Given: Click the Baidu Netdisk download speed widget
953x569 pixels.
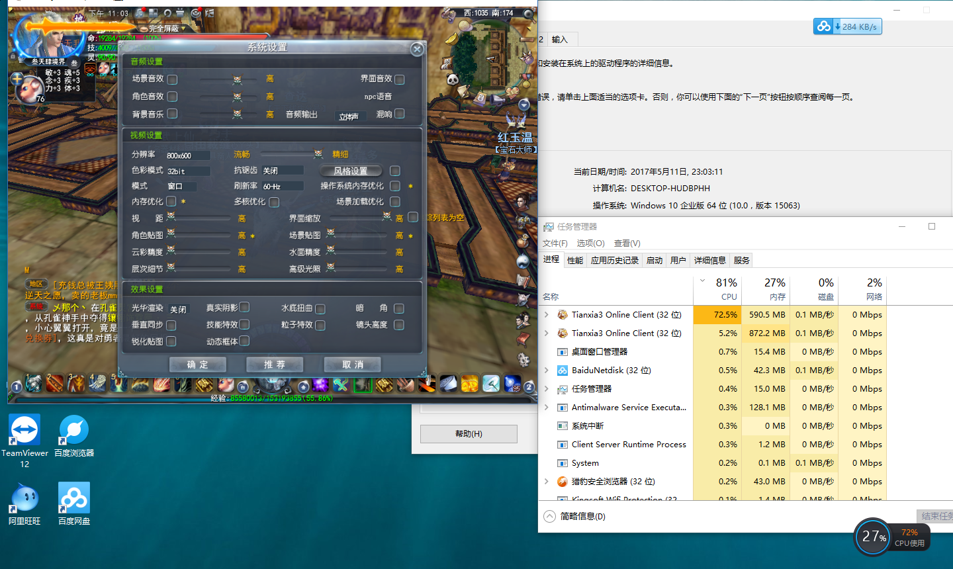Looking at the screenshot, I should click(x=848, y=26).
